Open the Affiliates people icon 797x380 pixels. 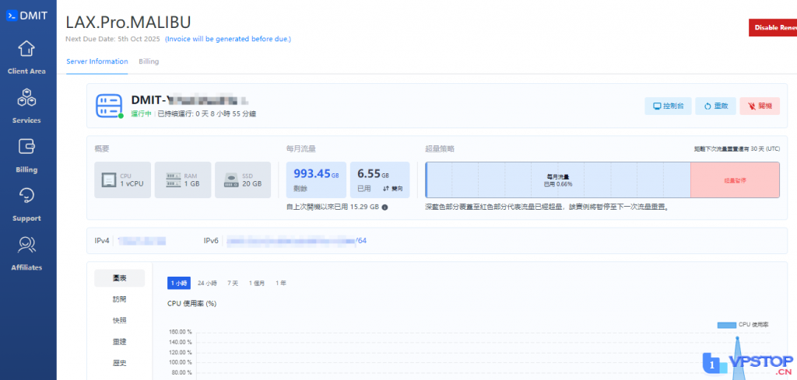pos(26,246)
